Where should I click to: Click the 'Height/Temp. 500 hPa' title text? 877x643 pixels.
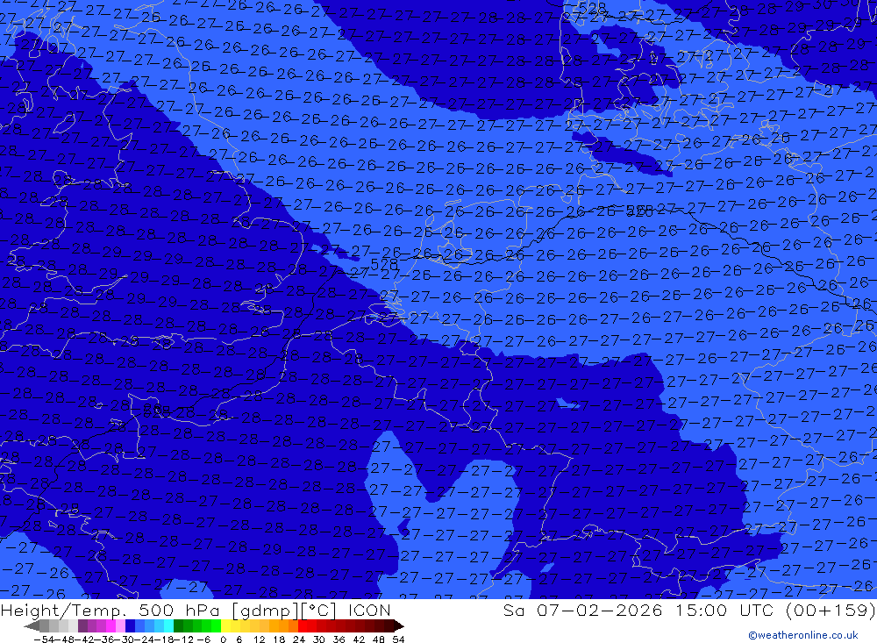[108, 610]
